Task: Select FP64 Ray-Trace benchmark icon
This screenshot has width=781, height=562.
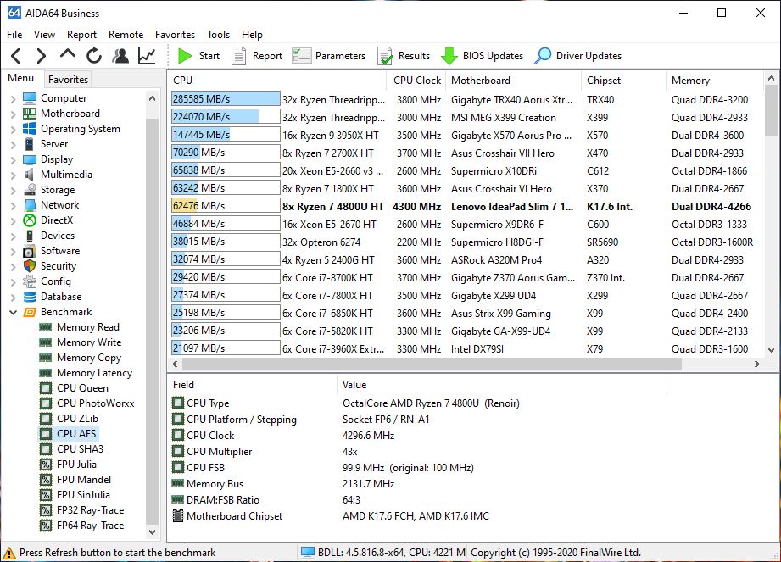Action: coord(45,526)
